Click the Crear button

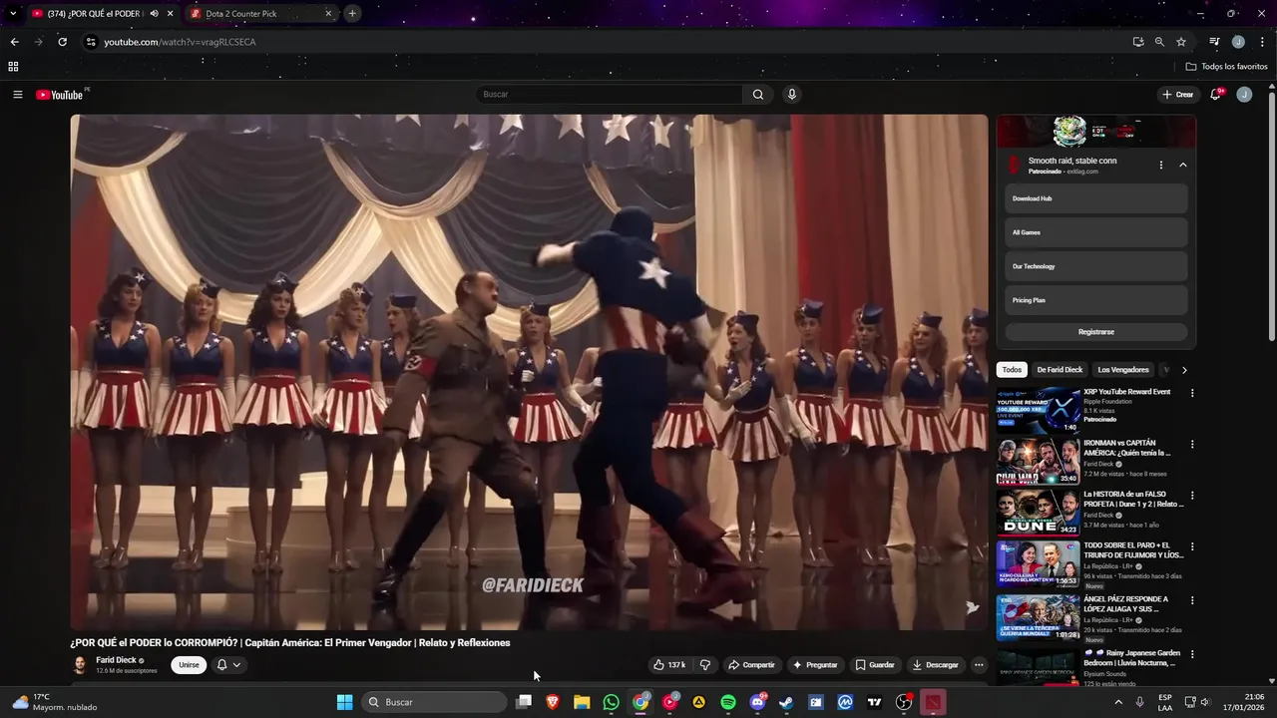(1177, 95)
